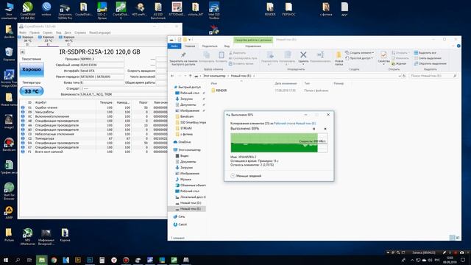The height and width of the screenshot is (265, 471).
Task: Click the Move To icon in the ribbon
Action: pos(270,55)
